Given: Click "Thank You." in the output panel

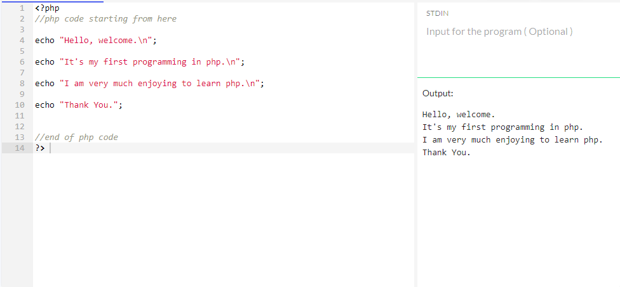Looking at the screenshot, I should (446, 153).
